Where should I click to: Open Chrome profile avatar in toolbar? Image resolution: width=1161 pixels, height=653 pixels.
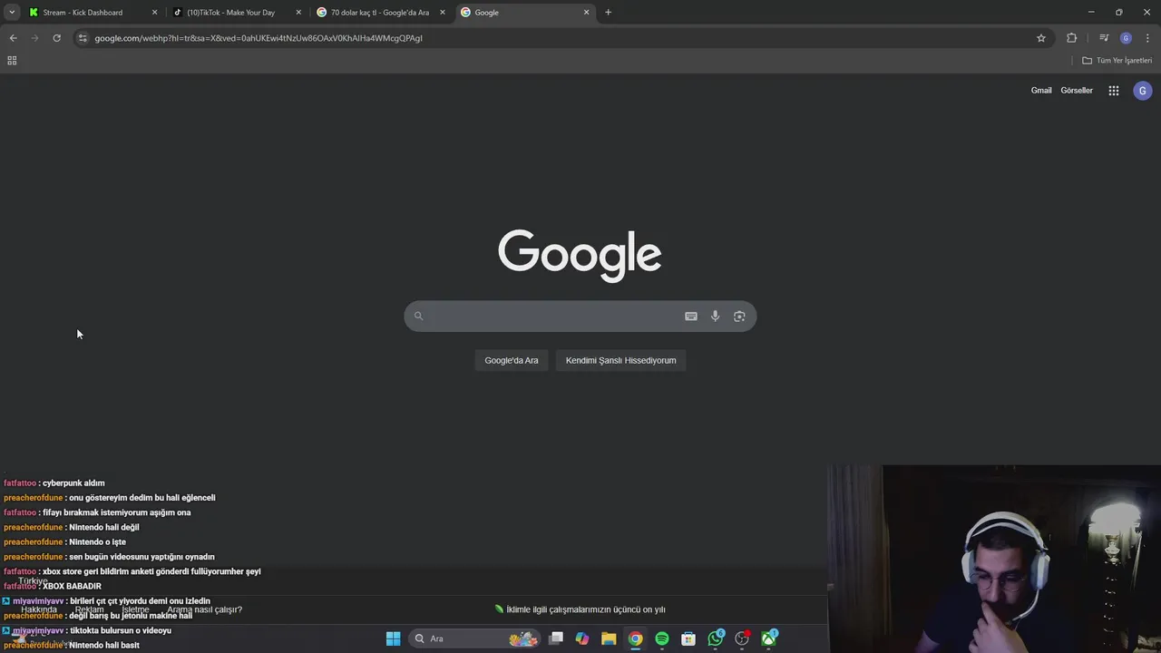coord(1126,38)
